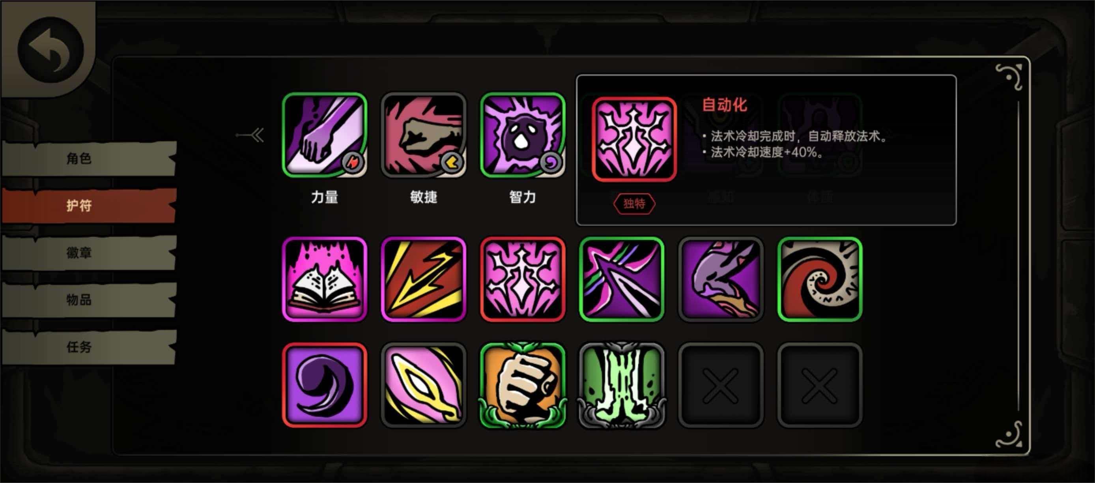Screen dimensions: 1095x483
Task: Choose the purple bent arm talisman
Action: [721, 279]
